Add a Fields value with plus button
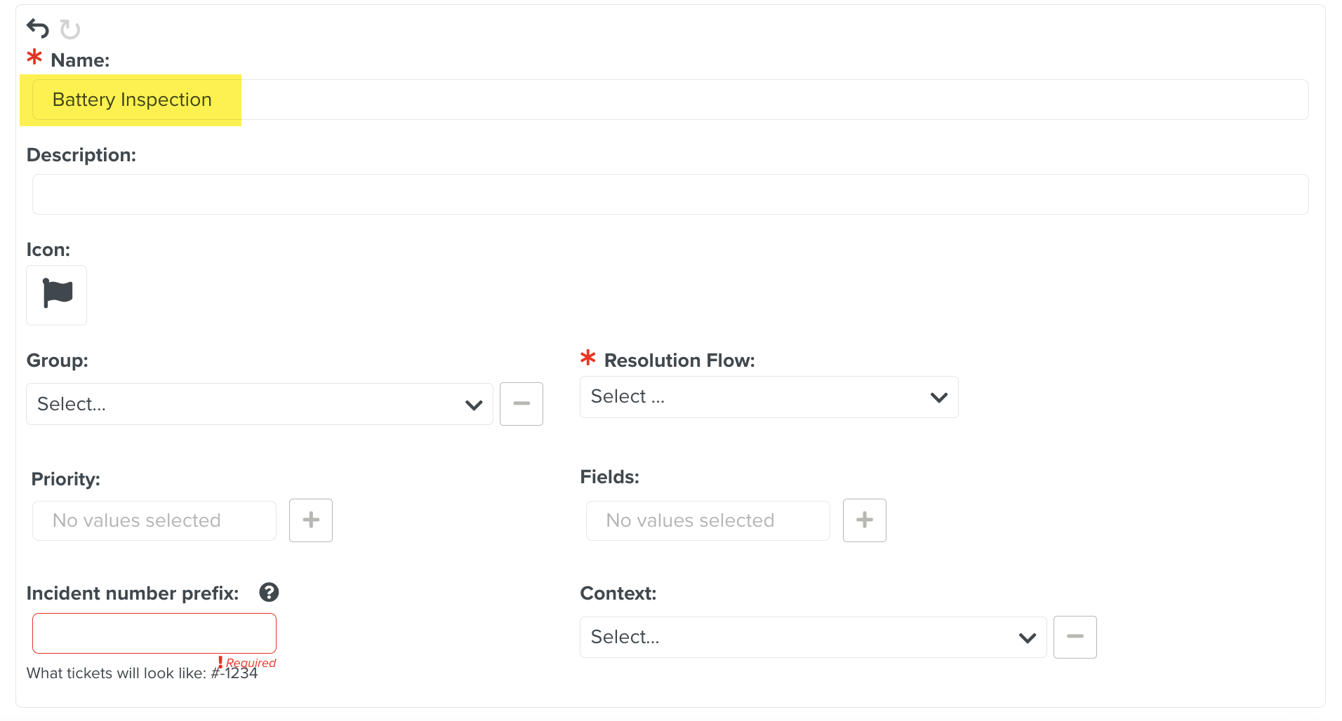The width and height of the screenshot is (1342, 721). [865, 520]
